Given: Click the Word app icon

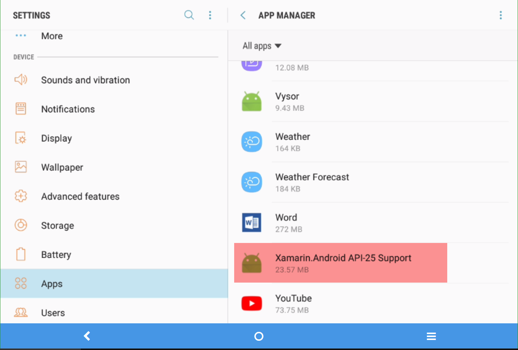Looking at the screenshot, I should 252,223.
